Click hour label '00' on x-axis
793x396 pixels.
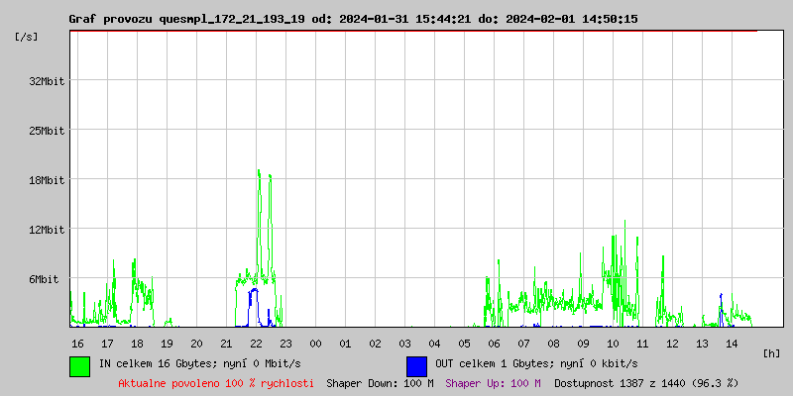point(315,344)
